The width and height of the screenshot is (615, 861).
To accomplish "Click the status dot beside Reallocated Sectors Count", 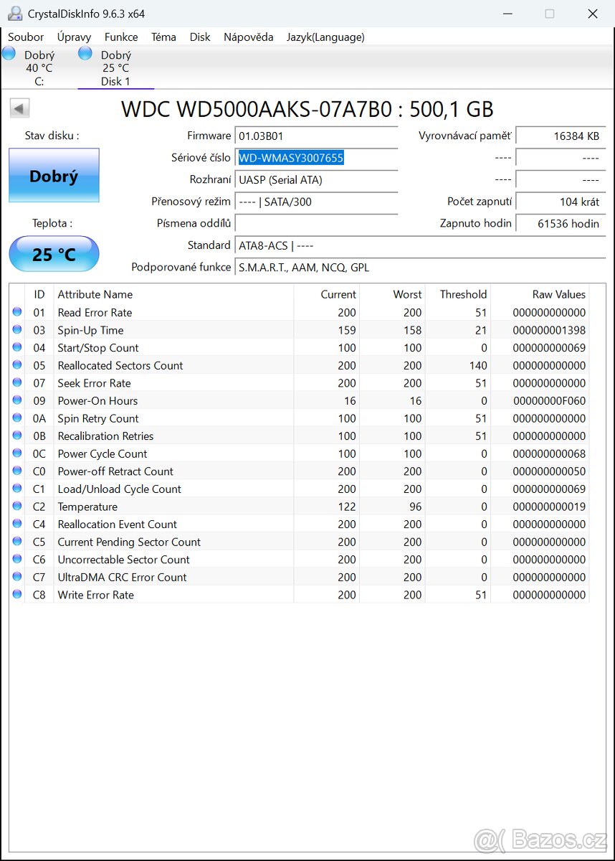I will point(16,364).
